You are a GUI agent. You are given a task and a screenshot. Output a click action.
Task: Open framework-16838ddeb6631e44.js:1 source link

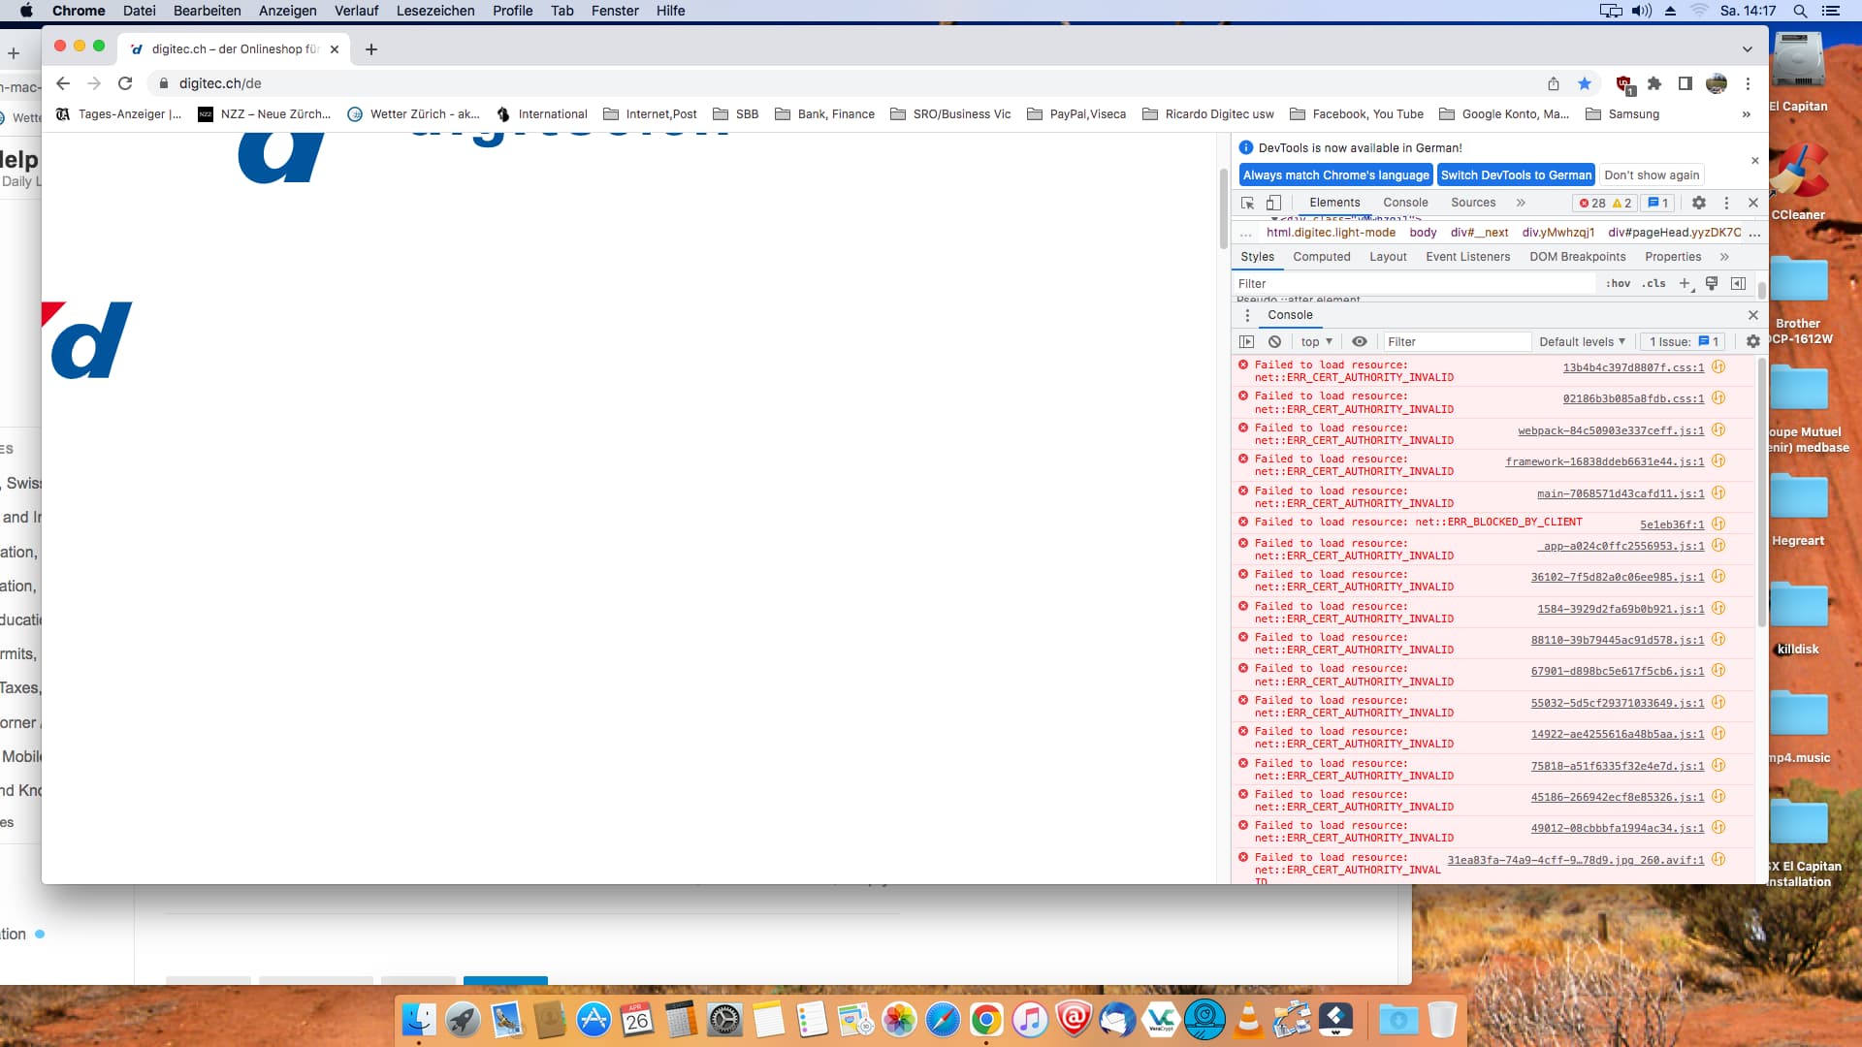point(1605,462)
